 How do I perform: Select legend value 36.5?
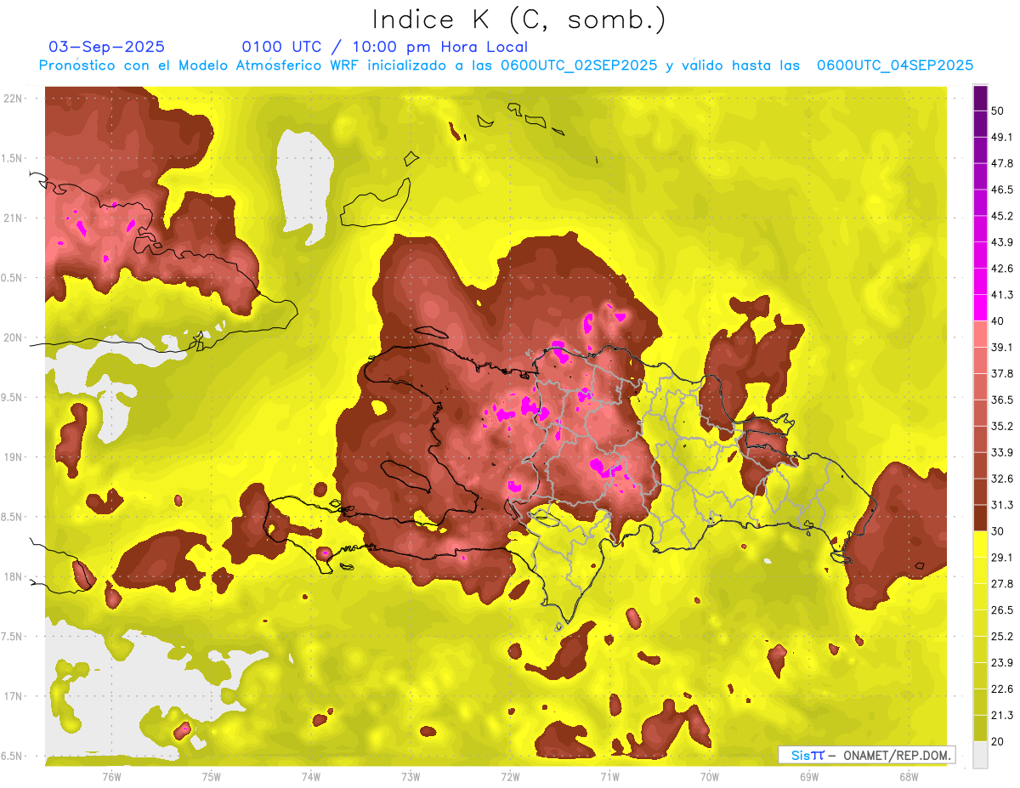1002,400
